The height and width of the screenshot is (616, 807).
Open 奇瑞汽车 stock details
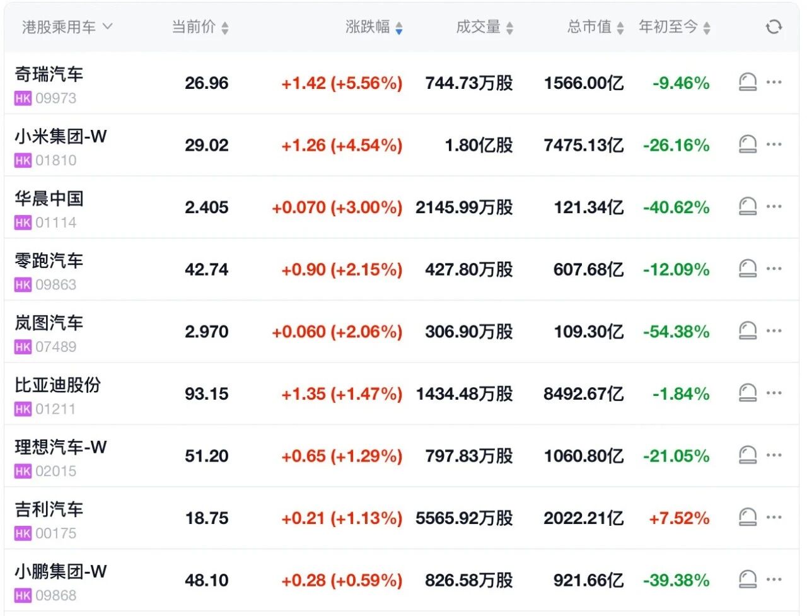point(49,74)
